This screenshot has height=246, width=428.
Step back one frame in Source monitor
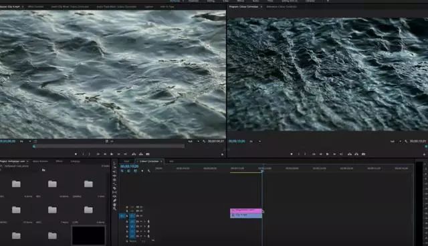click(x=105, y=154)
